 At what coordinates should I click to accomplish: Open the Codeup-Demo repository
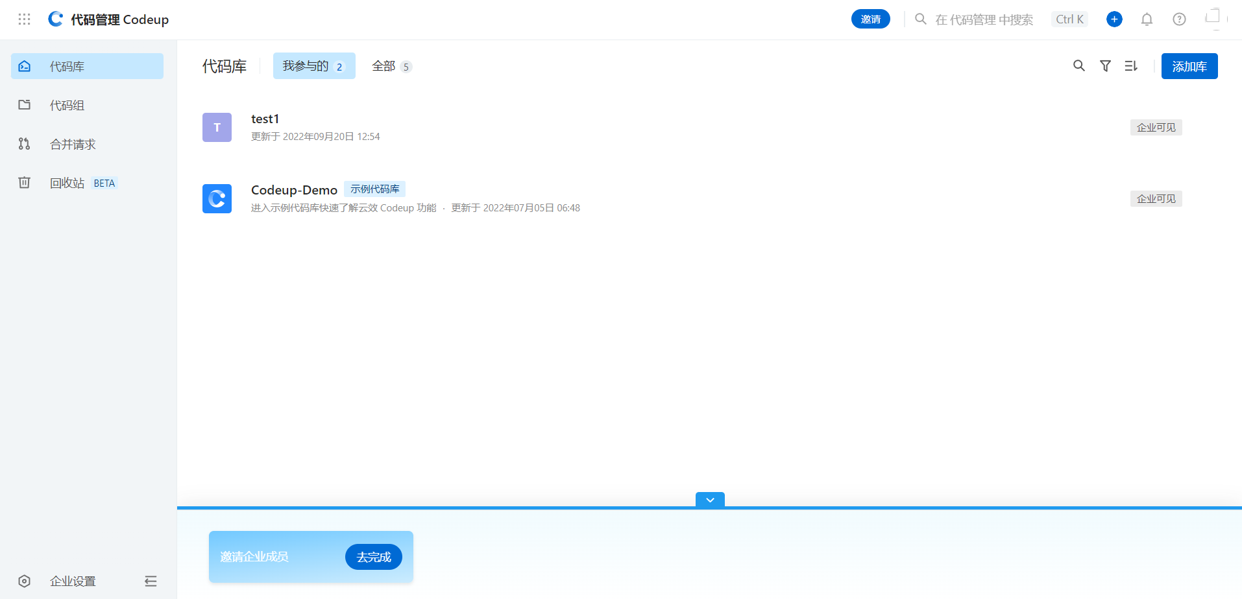(x=294, y=190)
